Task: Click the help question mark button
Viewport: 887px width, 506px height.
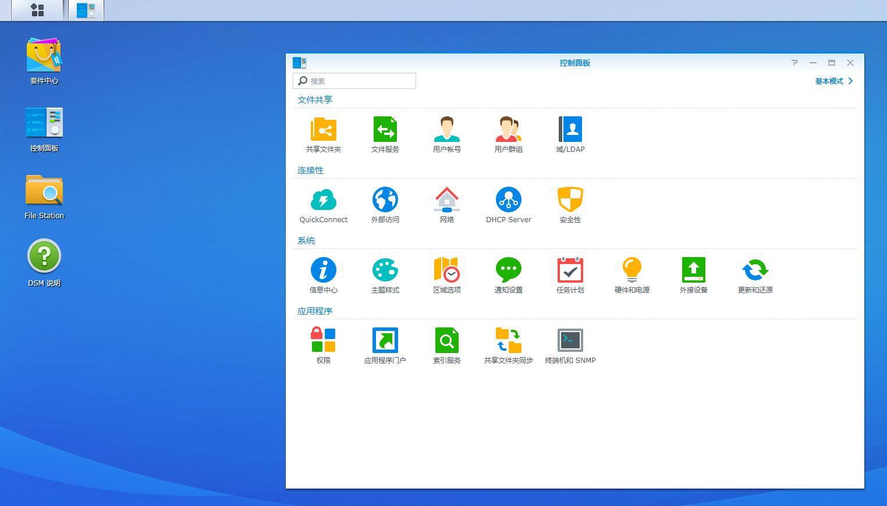Action: pyautogui.click(x=794, y=63)
